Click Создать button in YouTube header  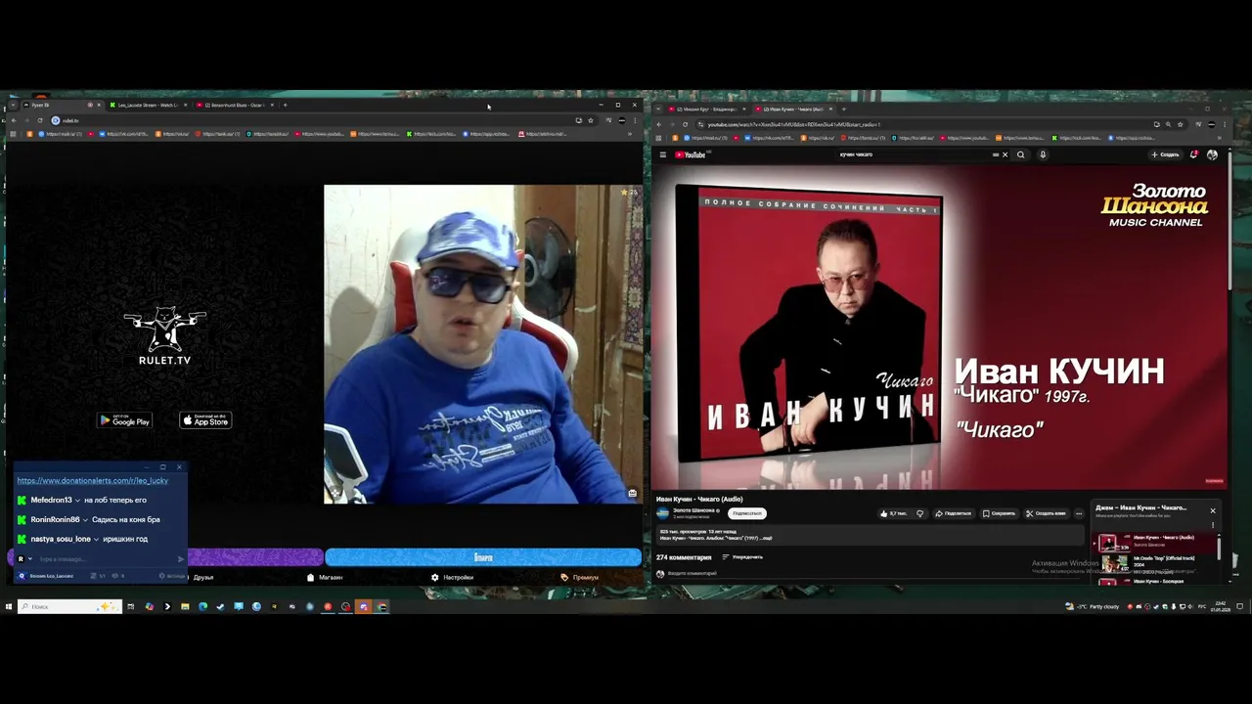coord(1165,154)
